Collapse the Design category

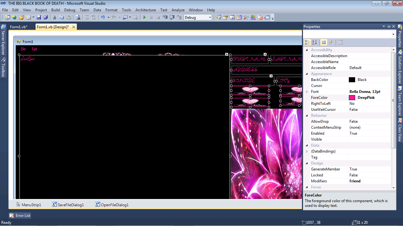[x=307, y=163]
